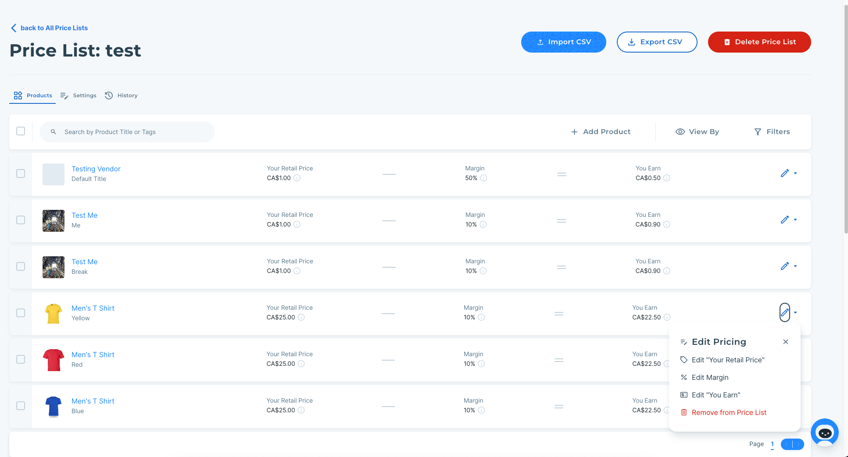848x457 pixels.
Task: Click info icon beside Yellow shirt's CA$25.00 price
Action: tap(301, 317)
